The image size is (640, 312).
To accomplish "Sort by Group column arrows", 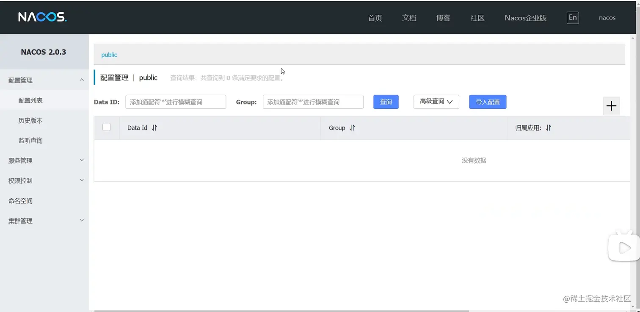I will pyautogui.click(x=352, y=128).
